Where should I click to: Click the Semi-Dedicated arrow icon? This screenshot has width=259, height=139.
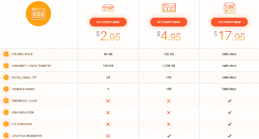click(6, 112)
